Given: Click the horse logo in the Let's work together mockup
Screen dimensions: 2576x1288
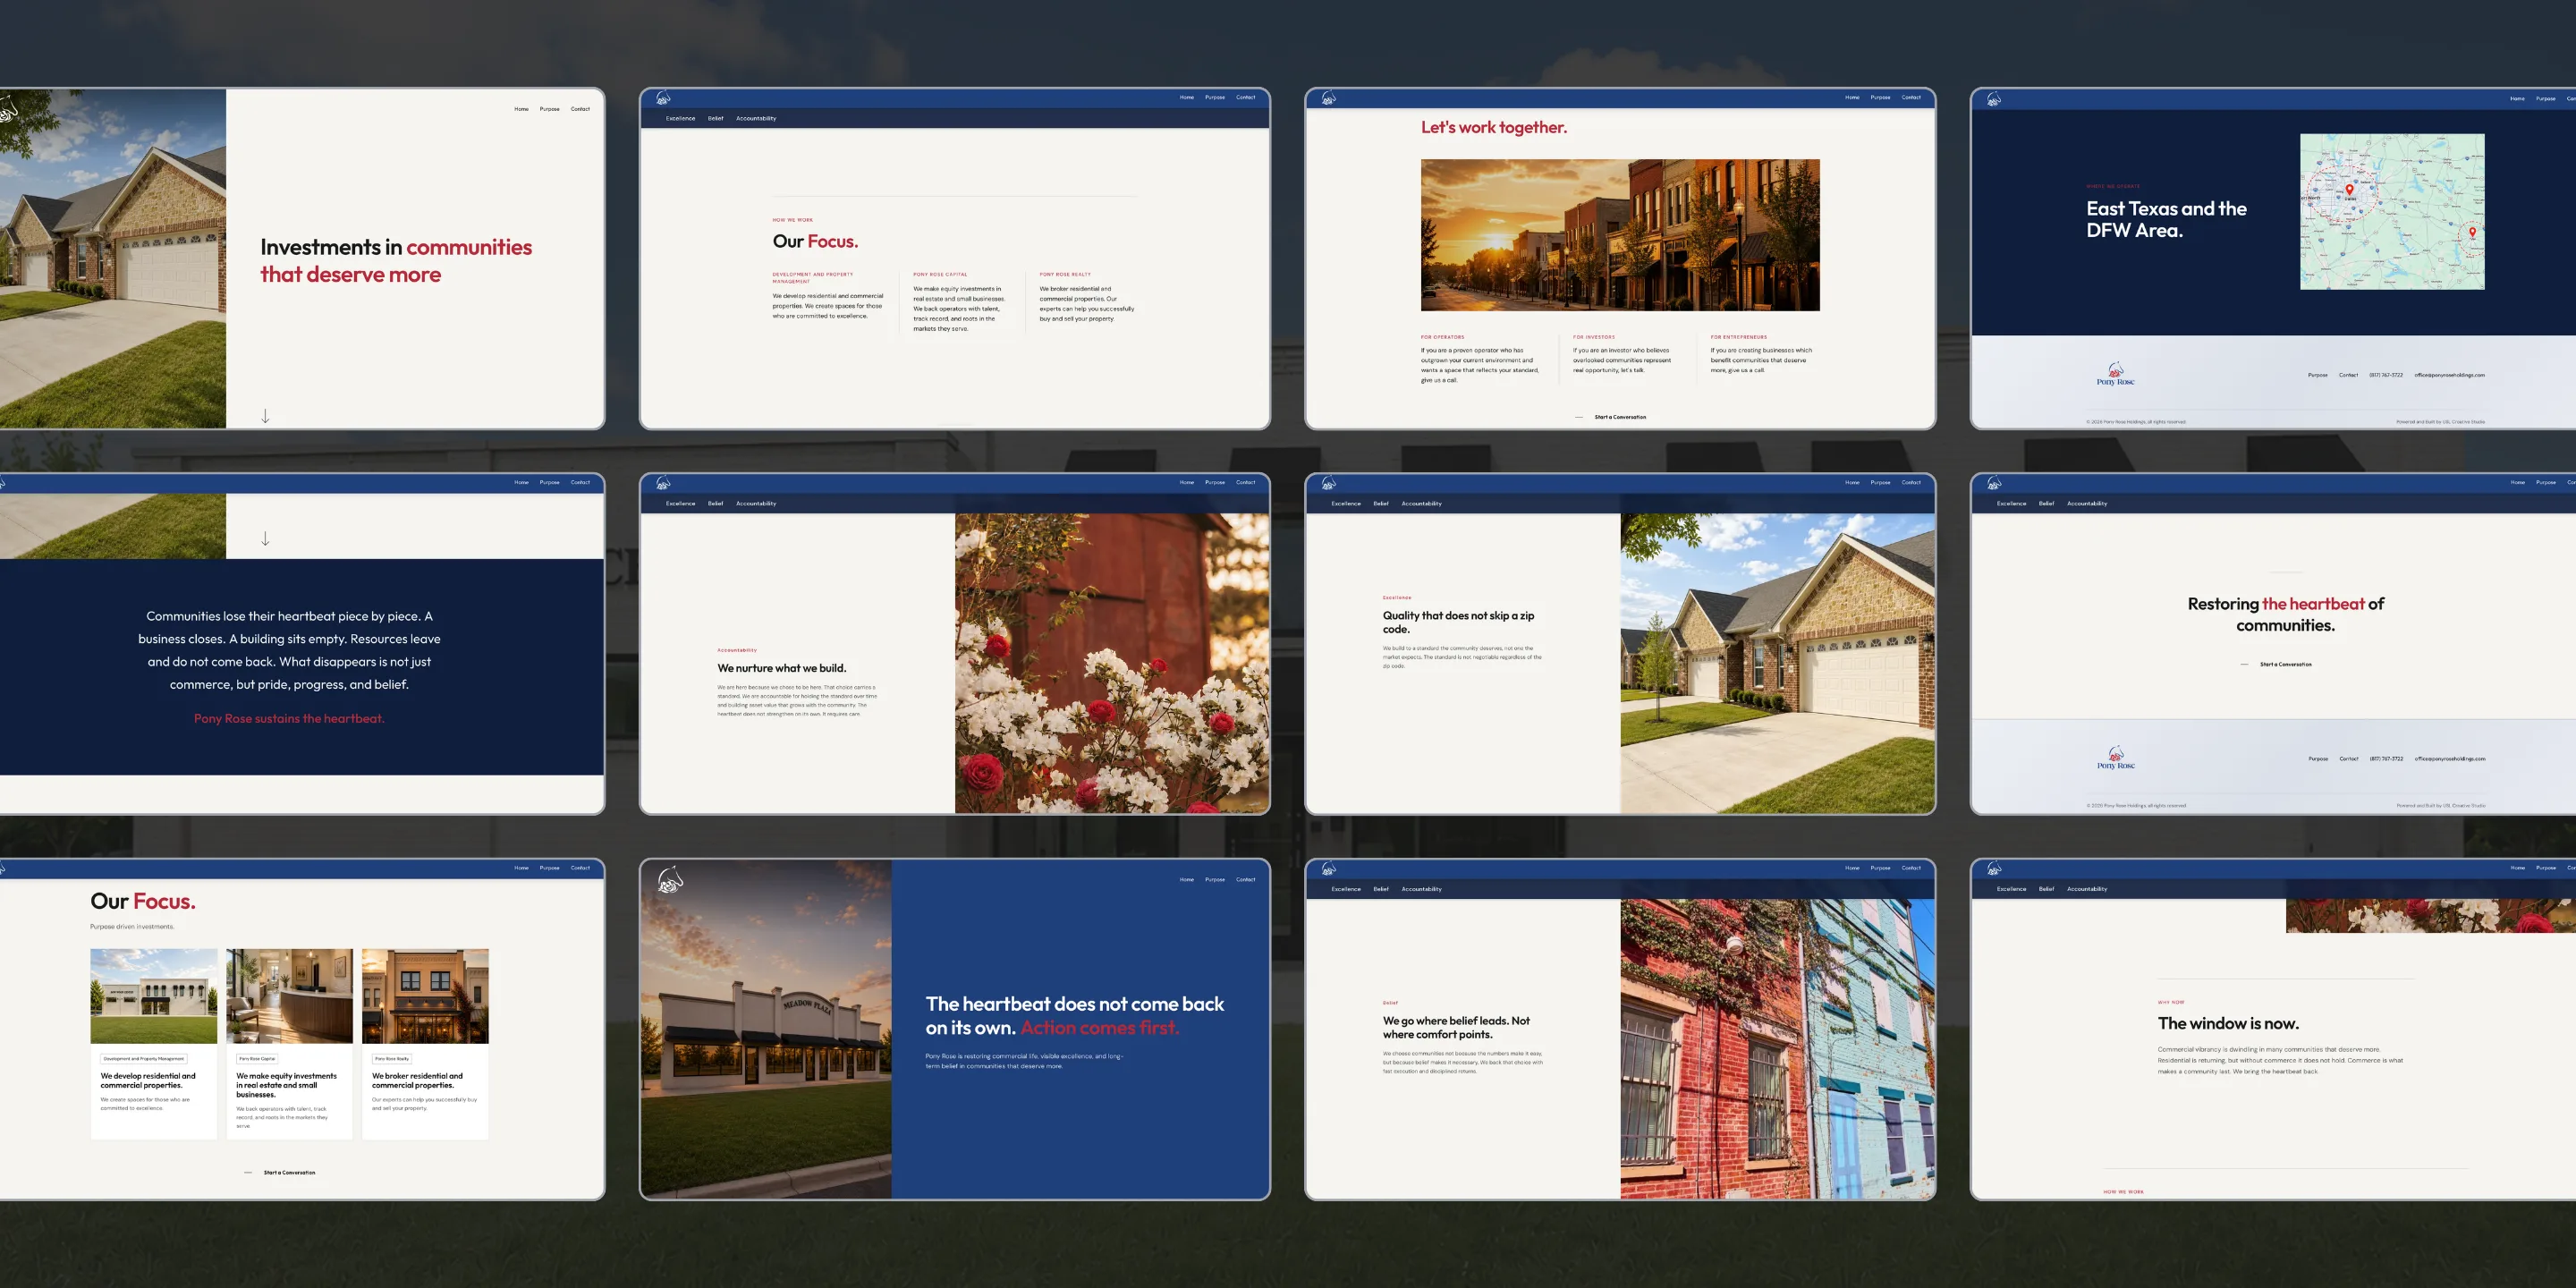Looking at the screenshot, I should [x=1328, y=98].
